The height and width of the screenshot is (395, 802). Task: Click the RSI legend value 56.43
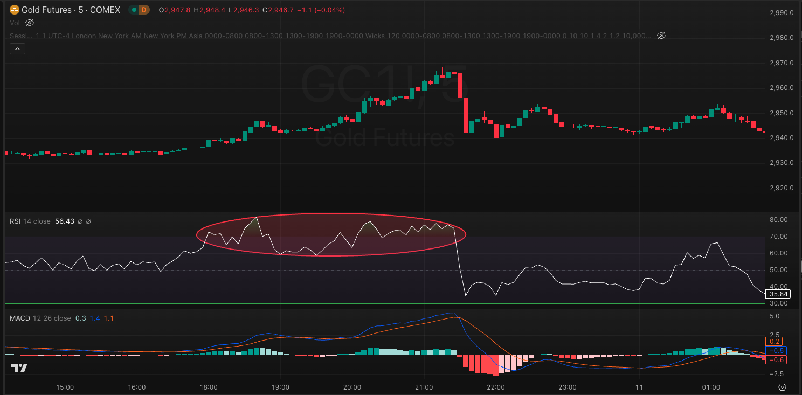(65, 221)
